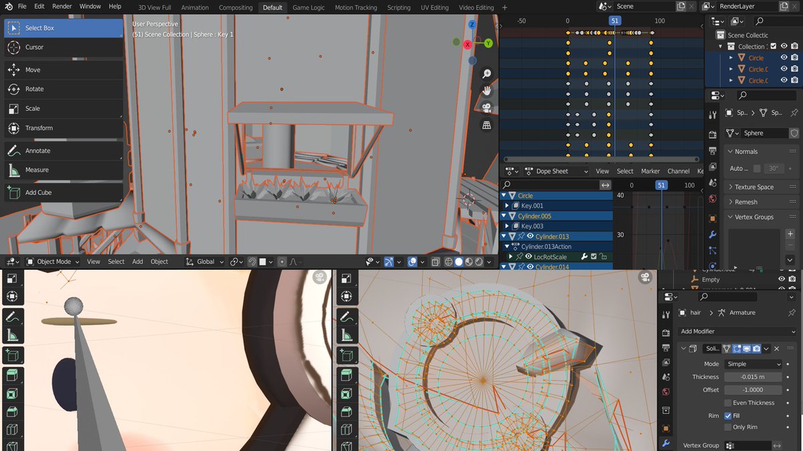Click the pan hand viewport gizmo

[486, 90]
